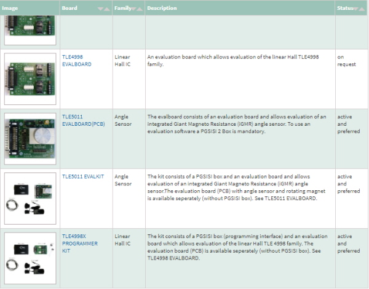Screen dimensions: 369x289
Task: Click the Status column header label
Action: [345, 8]
